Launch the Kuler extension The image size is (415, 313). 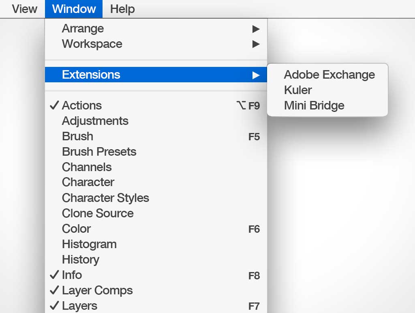[x=298, y=90]
